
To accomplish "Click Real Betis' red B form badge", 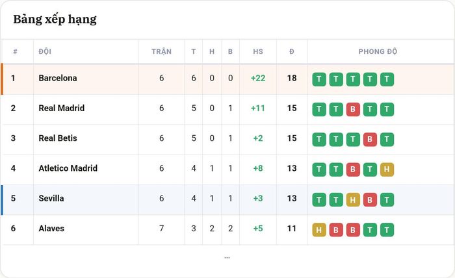I will tap(370, 140).
